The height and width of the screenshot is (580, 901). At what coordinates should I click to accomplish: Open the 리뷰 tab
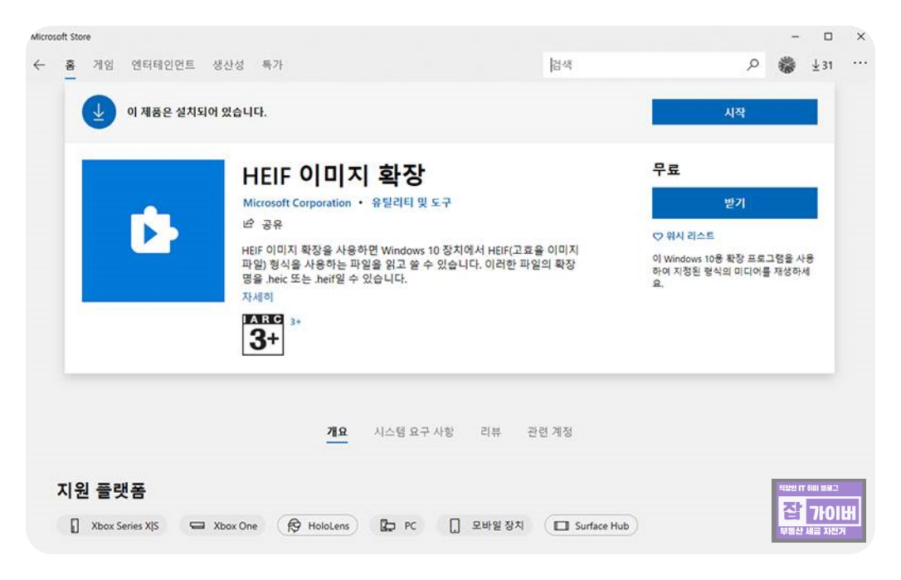click(490, 431)
